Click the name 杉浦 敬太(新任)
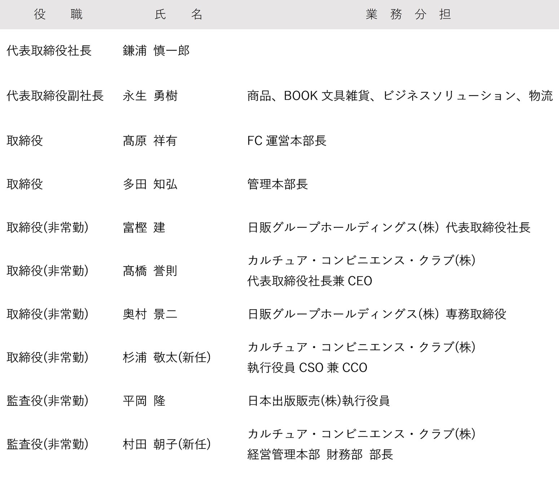559x487 pixels. (167, 357)
